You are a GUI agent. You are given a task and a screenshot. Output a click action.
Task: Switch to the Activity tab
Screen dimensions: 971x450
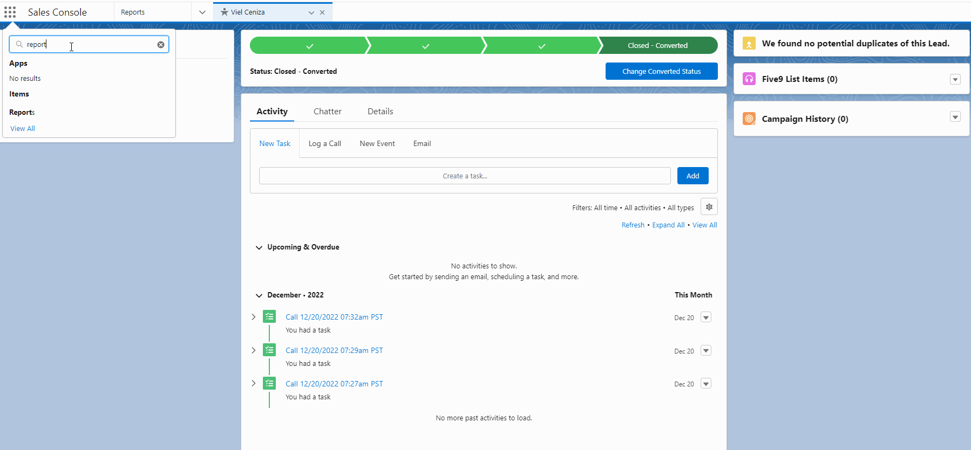click(272, 112)
